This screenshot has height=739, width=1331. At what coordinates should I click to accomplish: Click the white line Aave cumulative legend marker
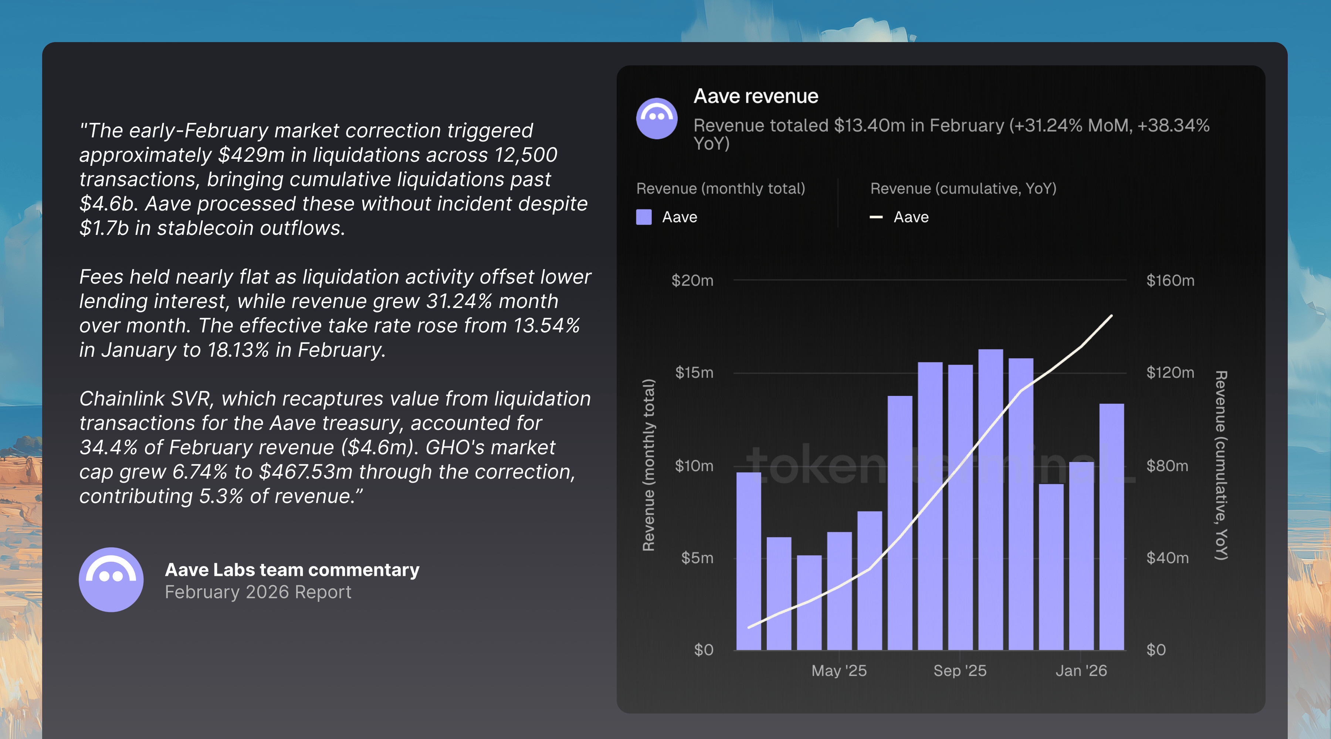(x=876, y=217)
